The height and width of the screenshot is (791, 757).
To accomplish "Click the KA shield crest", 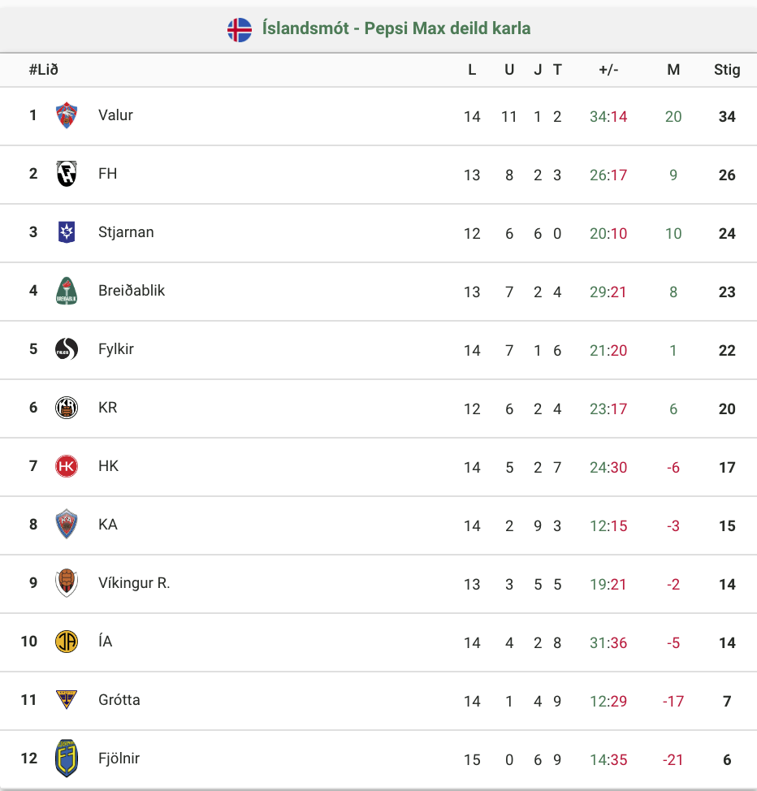I will pos(66,524).
